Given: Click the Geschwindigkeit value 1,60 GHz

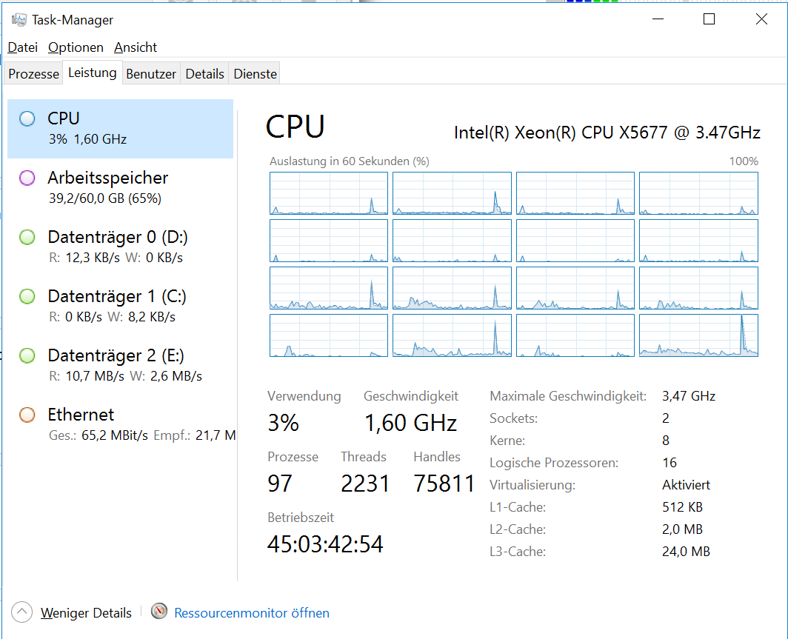Looking at the screenshot, I should click(x=410, y=423).
